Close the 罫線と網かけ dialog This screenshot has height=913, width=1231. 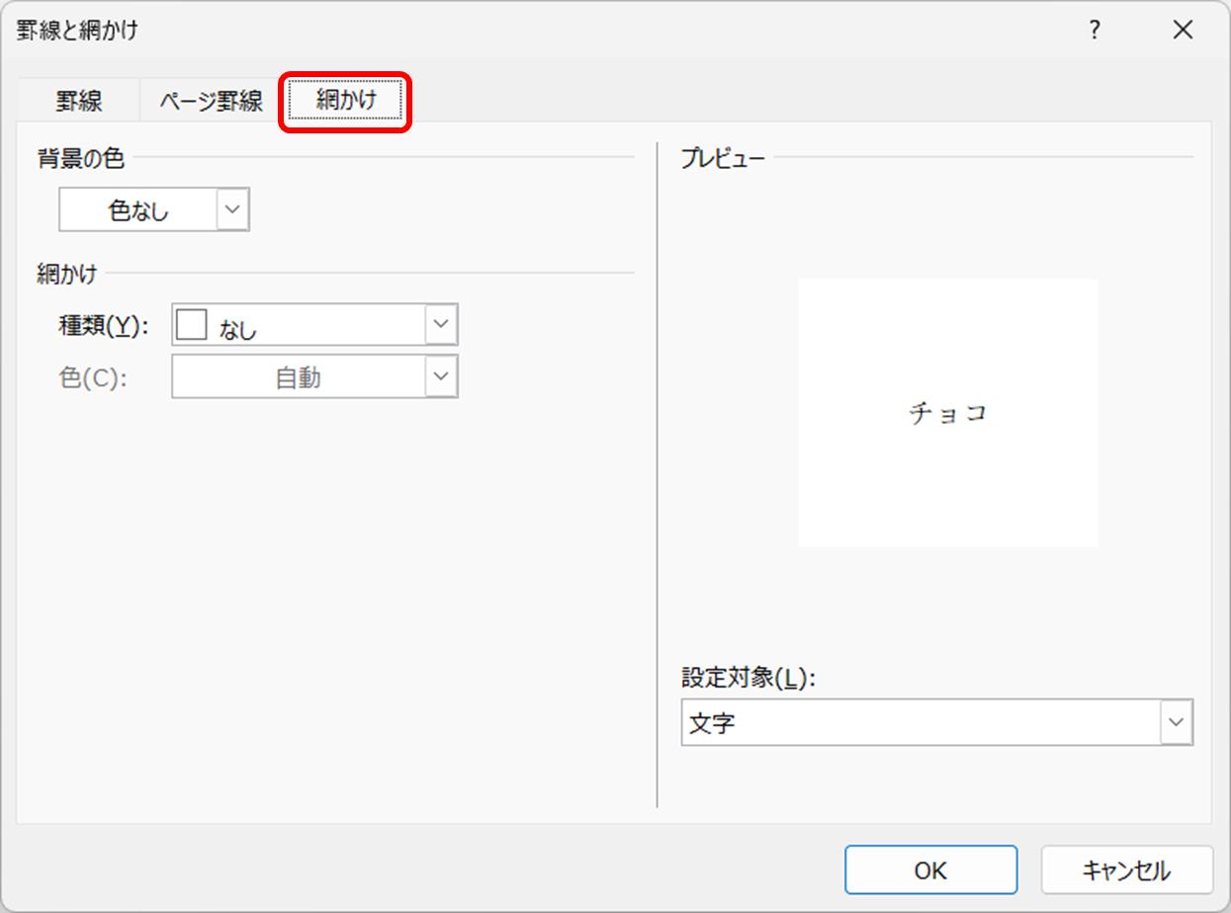click(1183, 31)
